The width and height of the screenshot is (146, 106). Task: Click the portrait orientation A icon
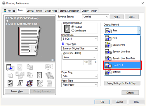point(67,29)
